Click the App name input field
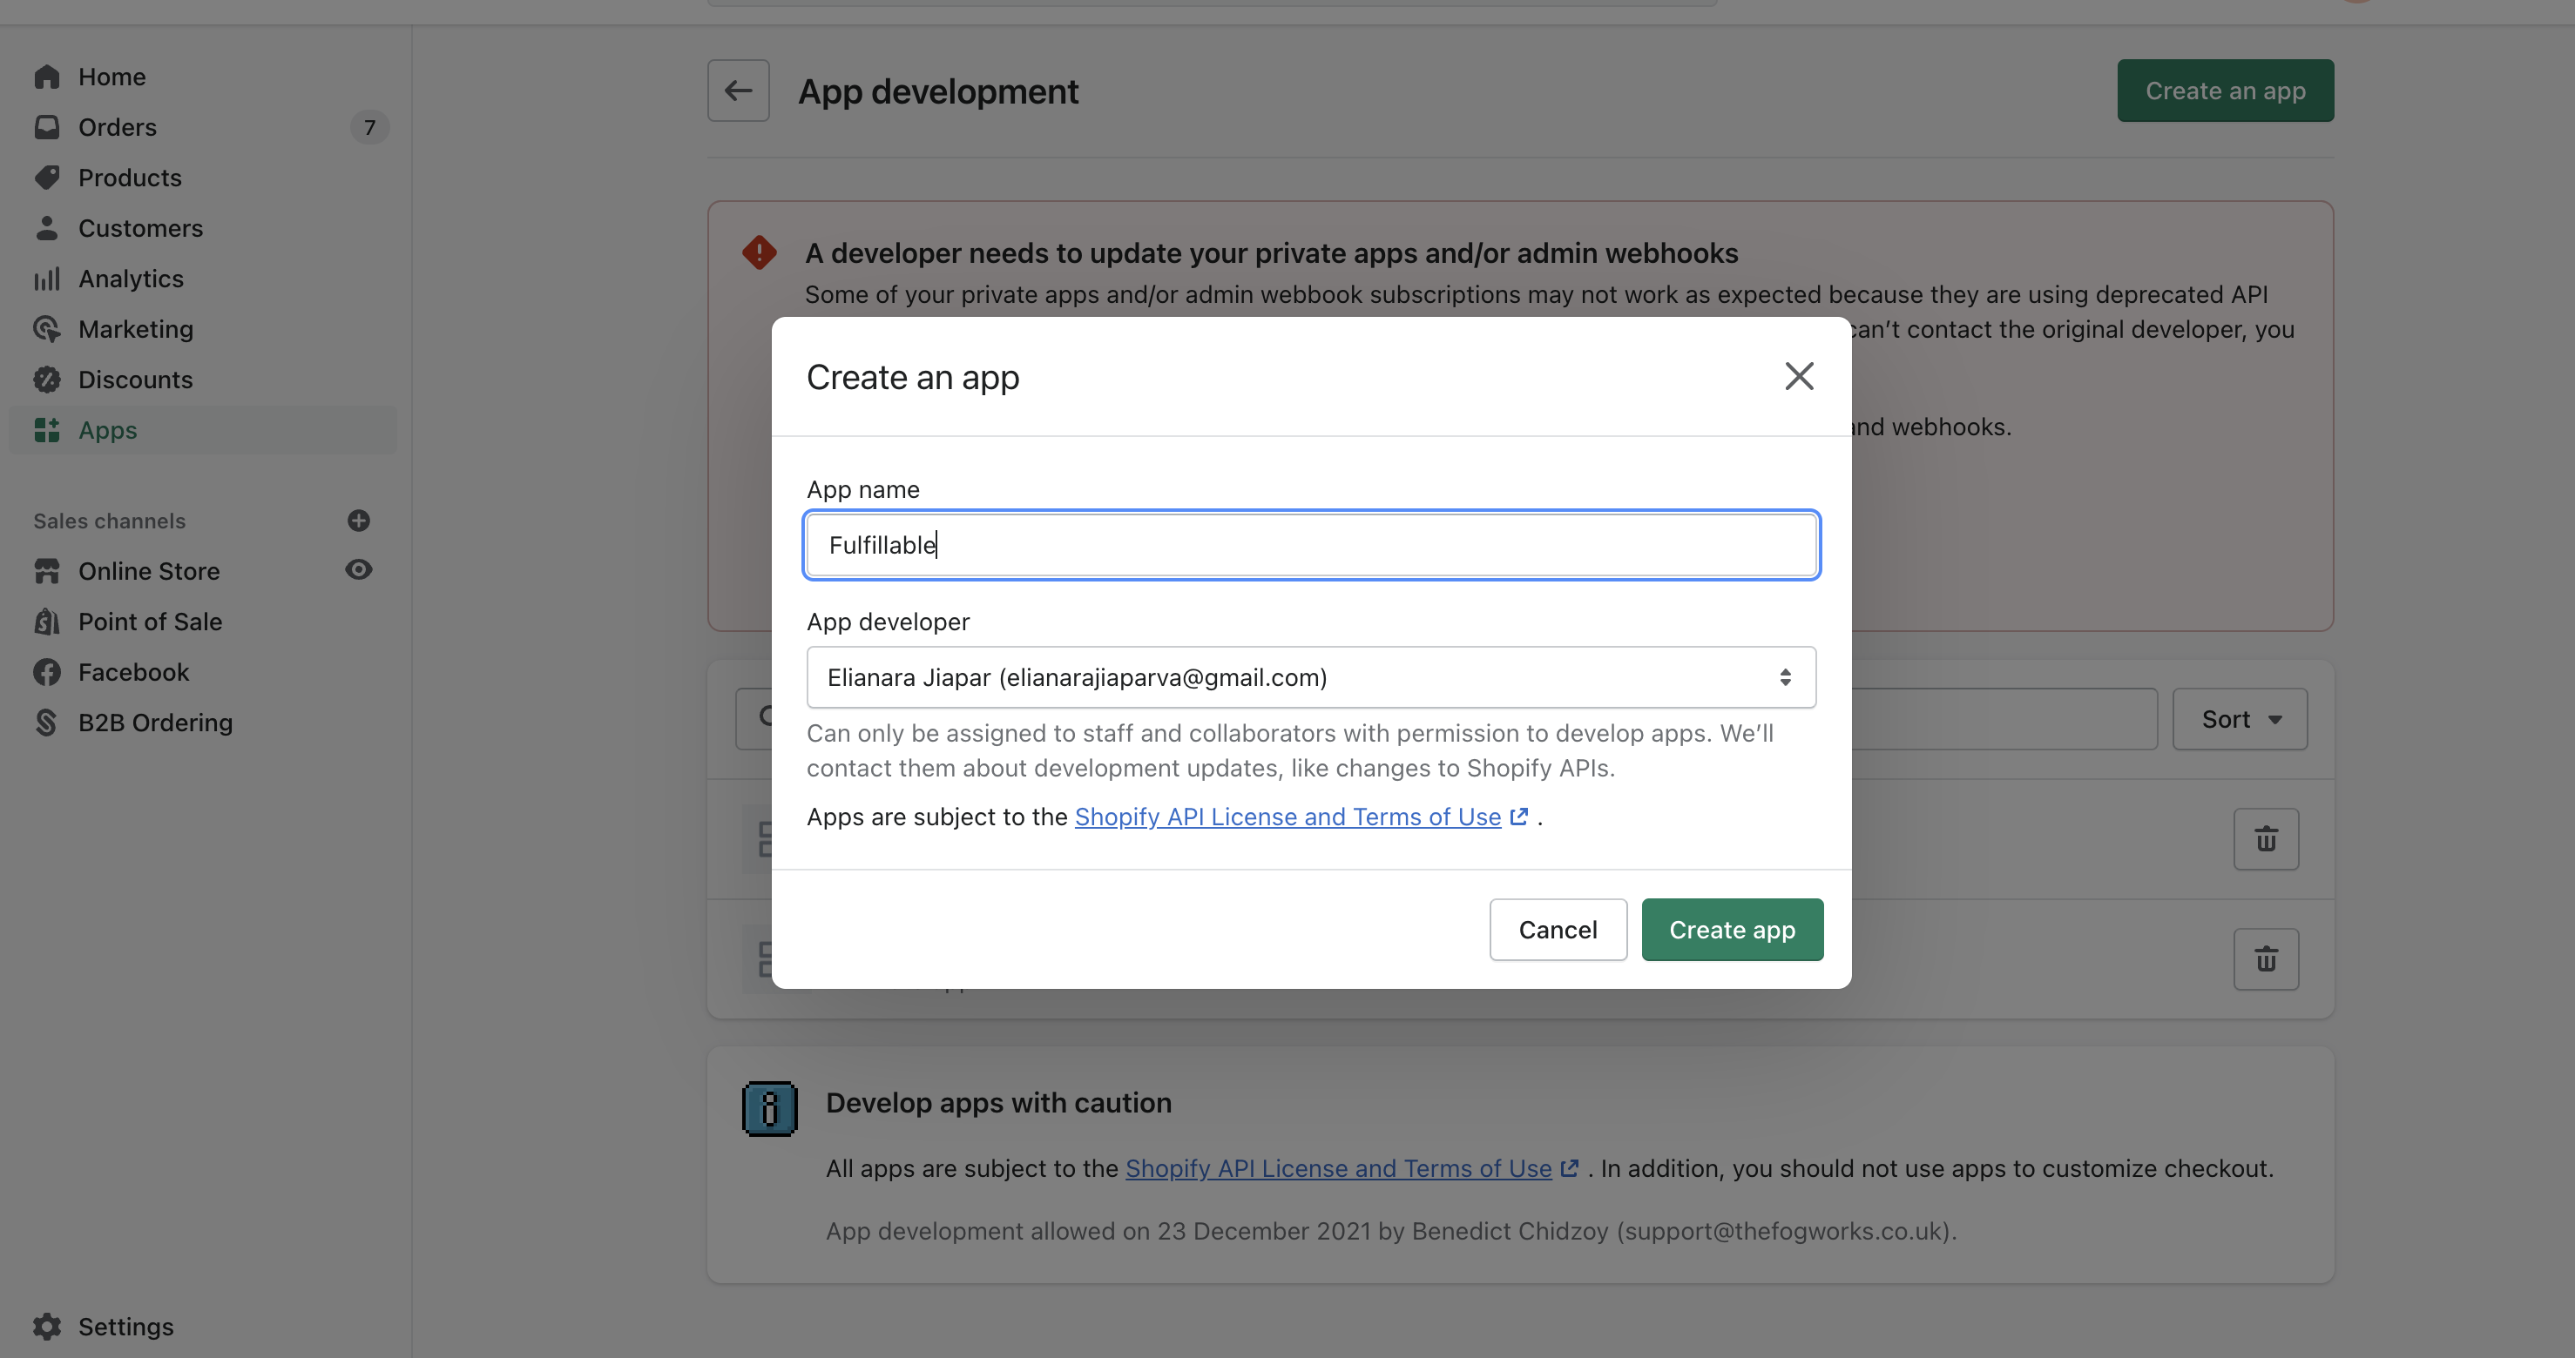2575x1358 pixels. tap(1312, 545)
